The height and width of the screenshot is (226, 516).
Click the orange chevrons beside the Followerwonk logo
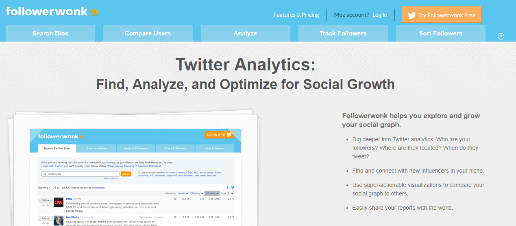(x=94, y=13)
